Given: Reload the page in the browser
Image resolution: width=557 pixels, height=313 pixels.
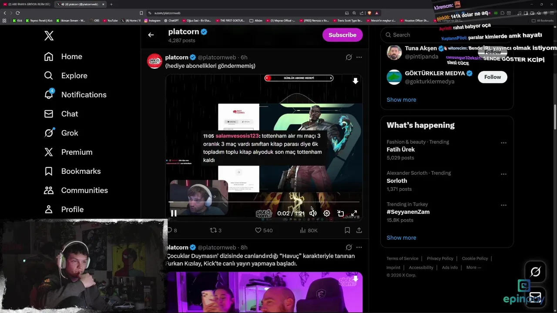Looking at the screenshot, I should click(x=18, y=13).
